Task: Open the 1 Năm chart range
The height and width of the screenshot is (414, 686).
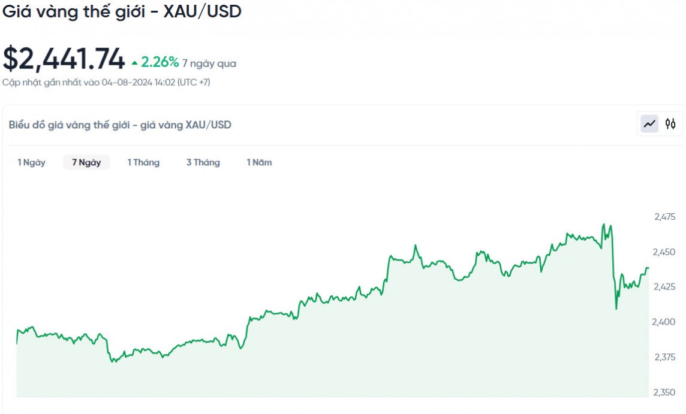Action: (259, 162)
